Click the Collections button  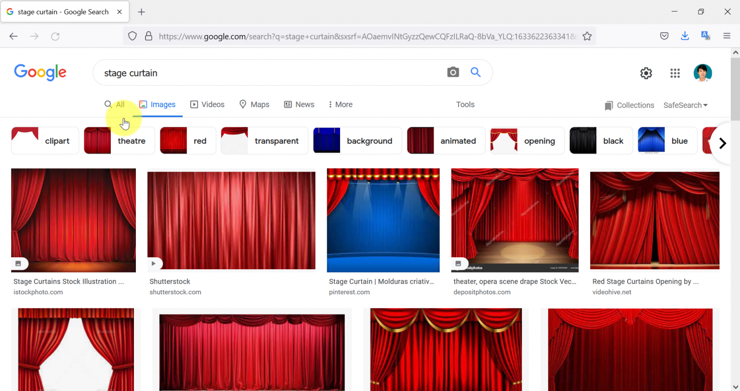point(629,105)
